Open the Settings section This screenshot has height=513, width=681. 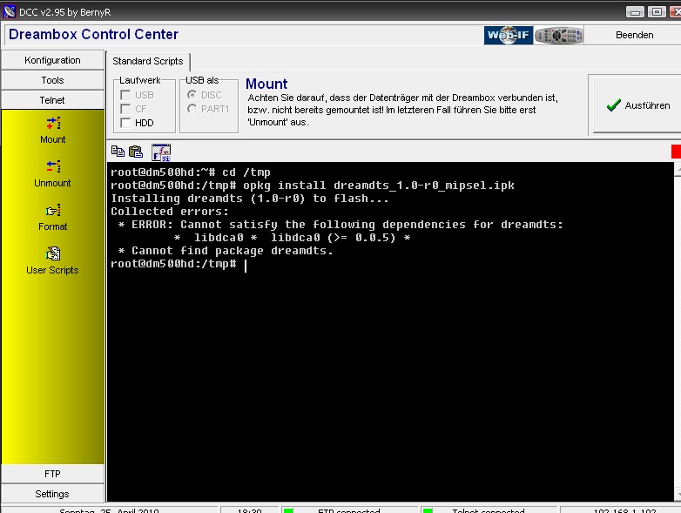(x=52, y=494)
